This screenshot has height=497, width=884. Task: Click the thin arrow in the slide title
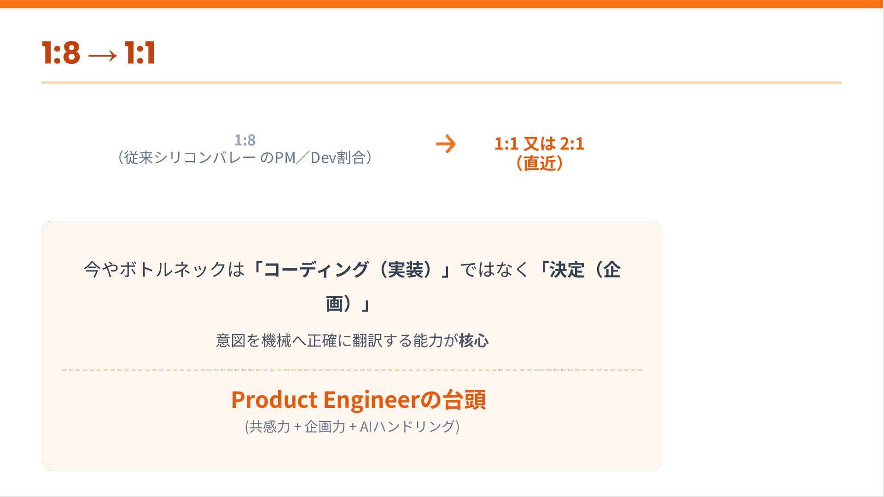click(102, 55)
